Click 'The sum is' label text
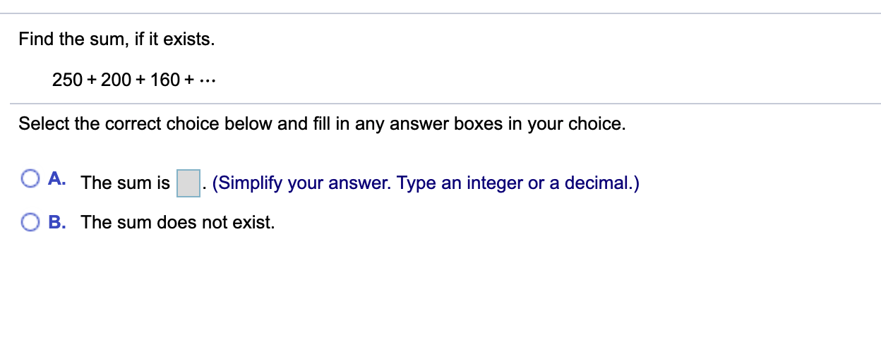 click(x=126, y=183)
